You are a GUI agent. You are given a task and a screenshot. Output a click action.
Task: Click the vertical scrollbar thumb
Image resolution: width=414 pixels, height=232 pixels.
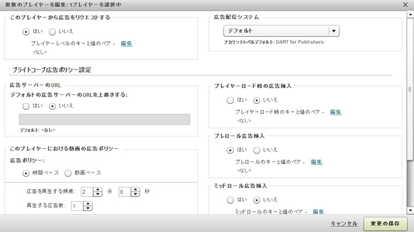pos(410,89)
